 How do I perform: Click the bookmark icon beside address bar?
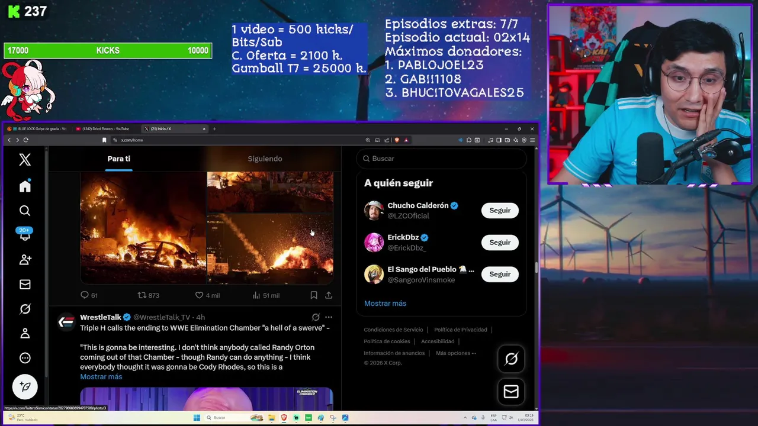pyautogui.click(x=104, y=140)
